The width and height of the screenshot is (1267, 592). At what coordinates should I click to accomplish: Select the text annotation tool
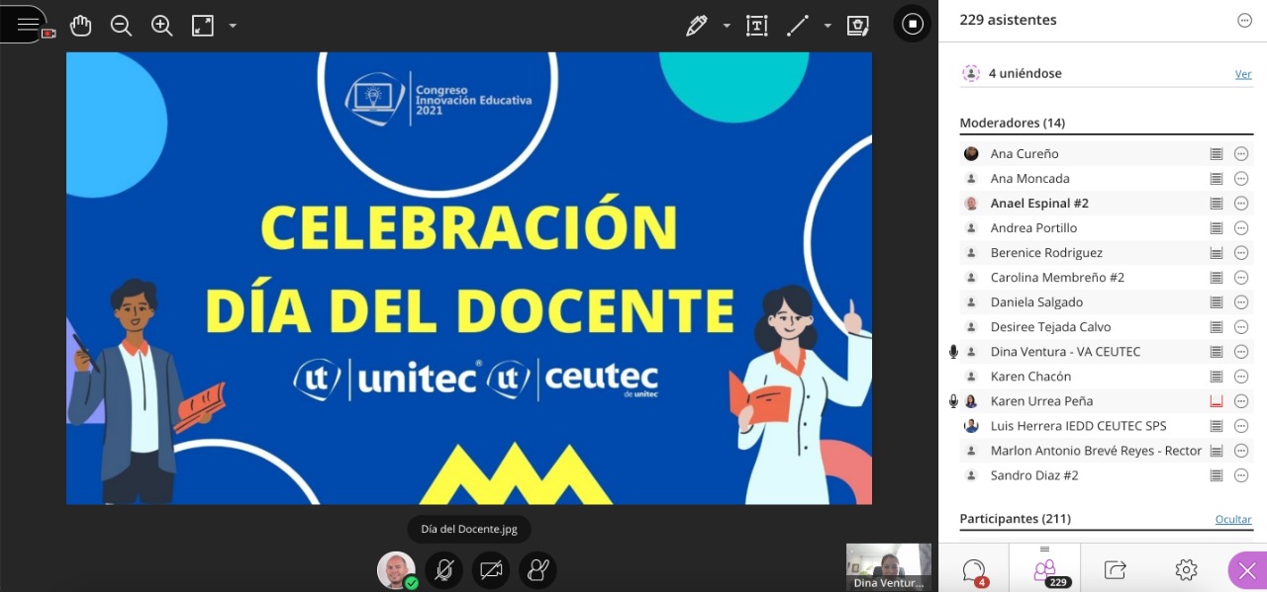756,26
